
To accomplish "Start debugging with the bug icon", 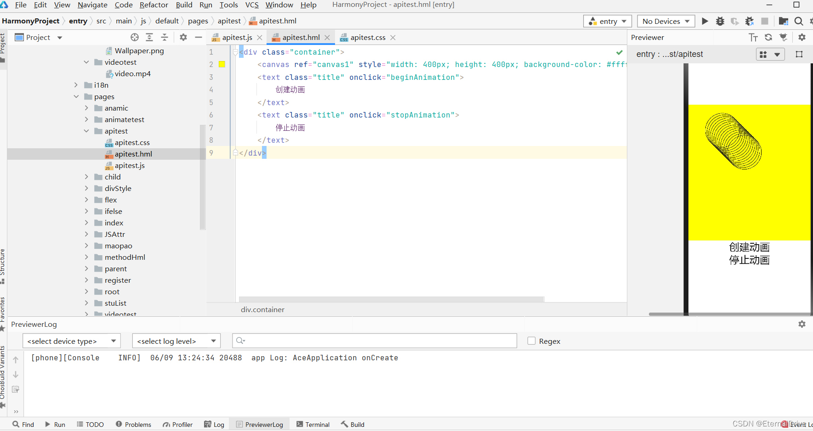I will pyautogui.click(x=720, y=21).
